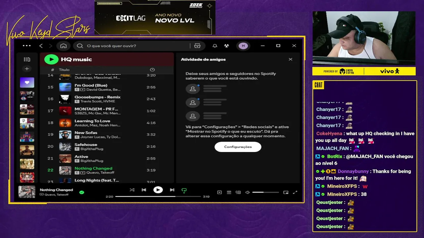Image resolution: width=424 pixels, height=238 pixels.
Task: Open second playlist tile in library sidebar
Action: point(27,96)
